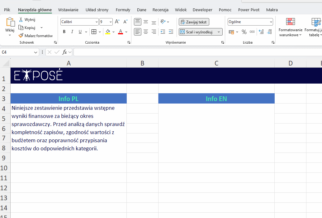This screenshot has height=218, width=322.
Task: Click the Wytnij (cut) scissors icon
Action: 21,20
